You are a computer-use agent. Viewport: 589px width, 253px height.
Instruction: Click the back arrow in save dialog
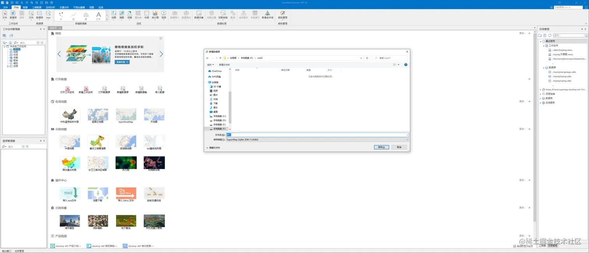coord(208,58)
